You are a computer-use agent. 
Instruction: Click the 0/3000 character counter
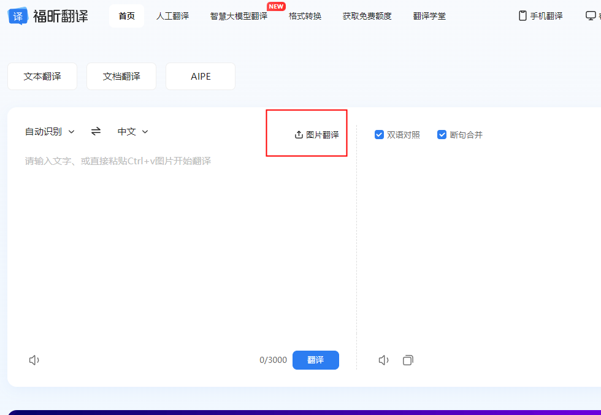274,360
